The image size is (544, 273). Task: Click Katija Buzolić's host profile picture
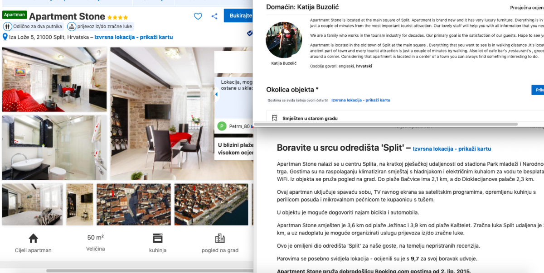coord(284,40)
